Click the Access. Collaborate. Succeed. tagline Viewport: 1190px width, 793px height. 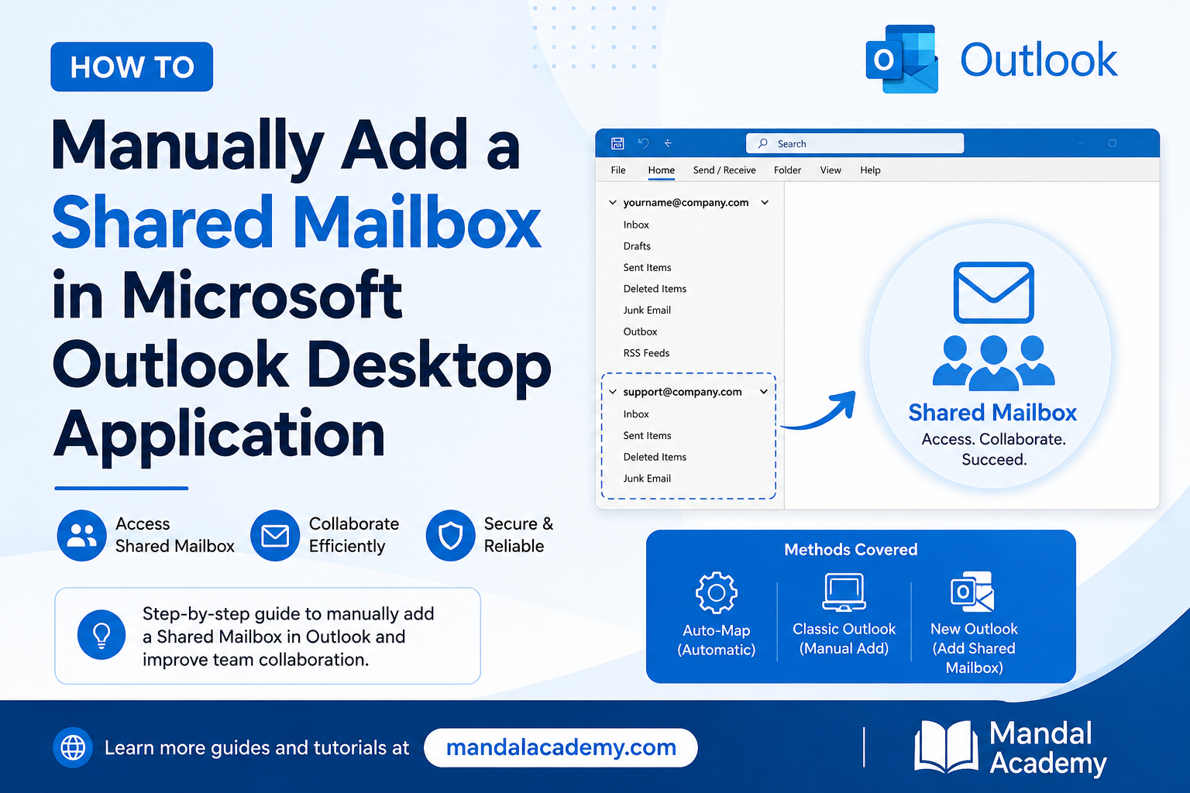pos(994,449)
